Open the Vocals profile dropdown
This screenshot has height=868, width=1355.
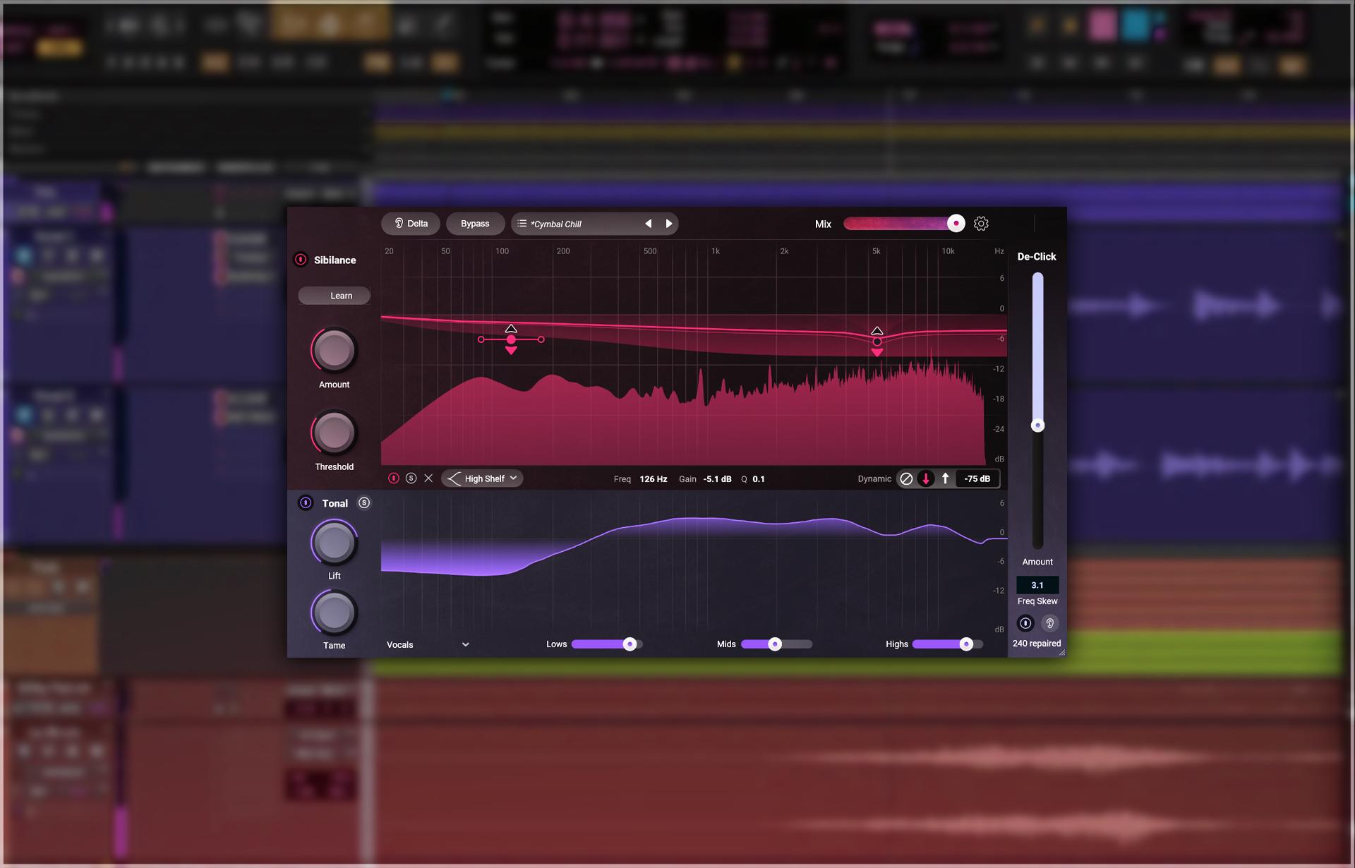[x=428, y=645]
